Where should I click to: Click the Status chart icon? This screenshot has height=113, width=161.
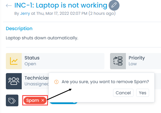click(14, 61)
